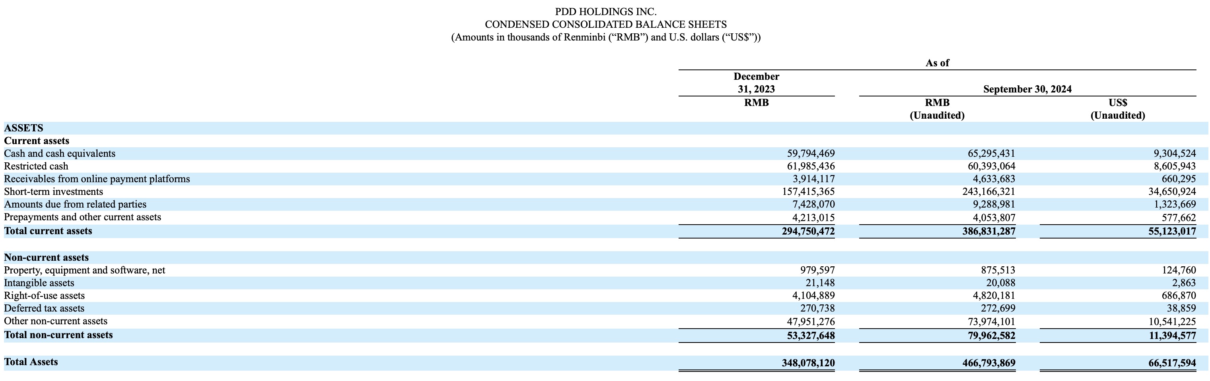Select the September 30, 2024 column header
Viewport: 1210px width, 381px height.
coord(1027,89)
